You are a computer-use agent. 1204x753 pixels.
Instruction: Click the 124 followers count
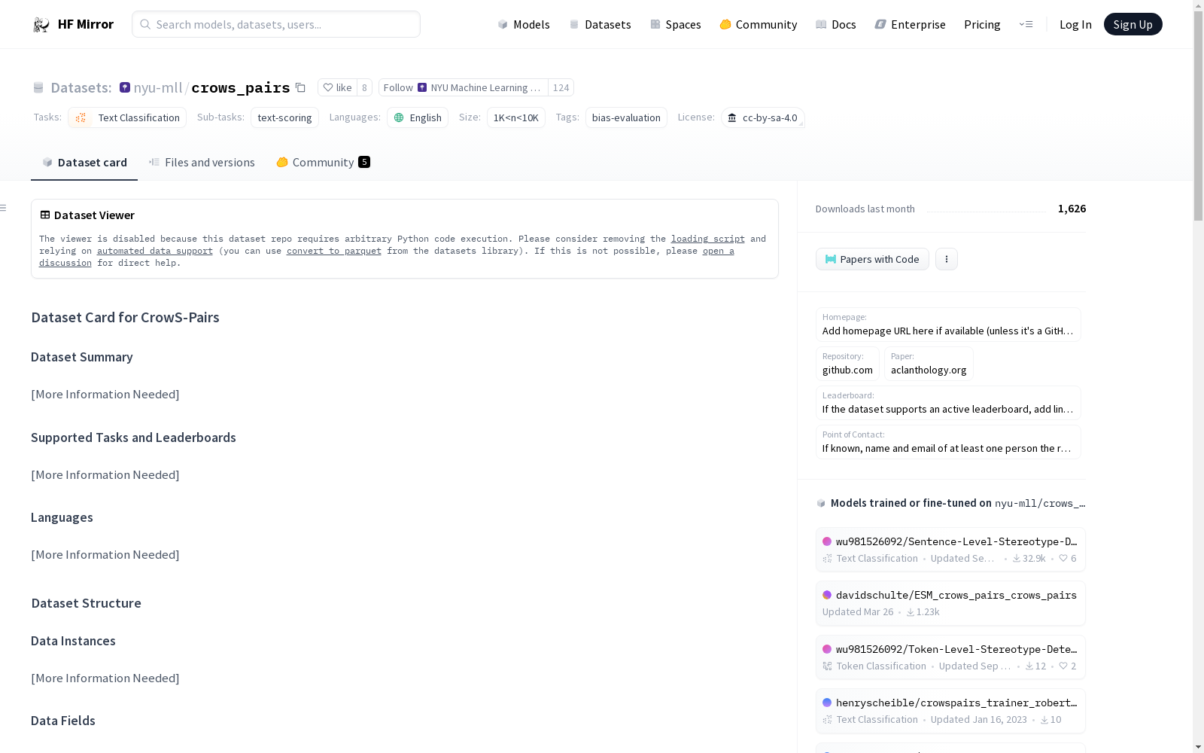(561, 87)
